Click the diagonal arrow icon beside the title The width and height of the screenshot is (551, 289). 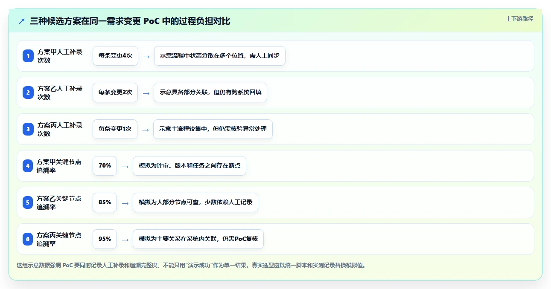click(22, 21)
